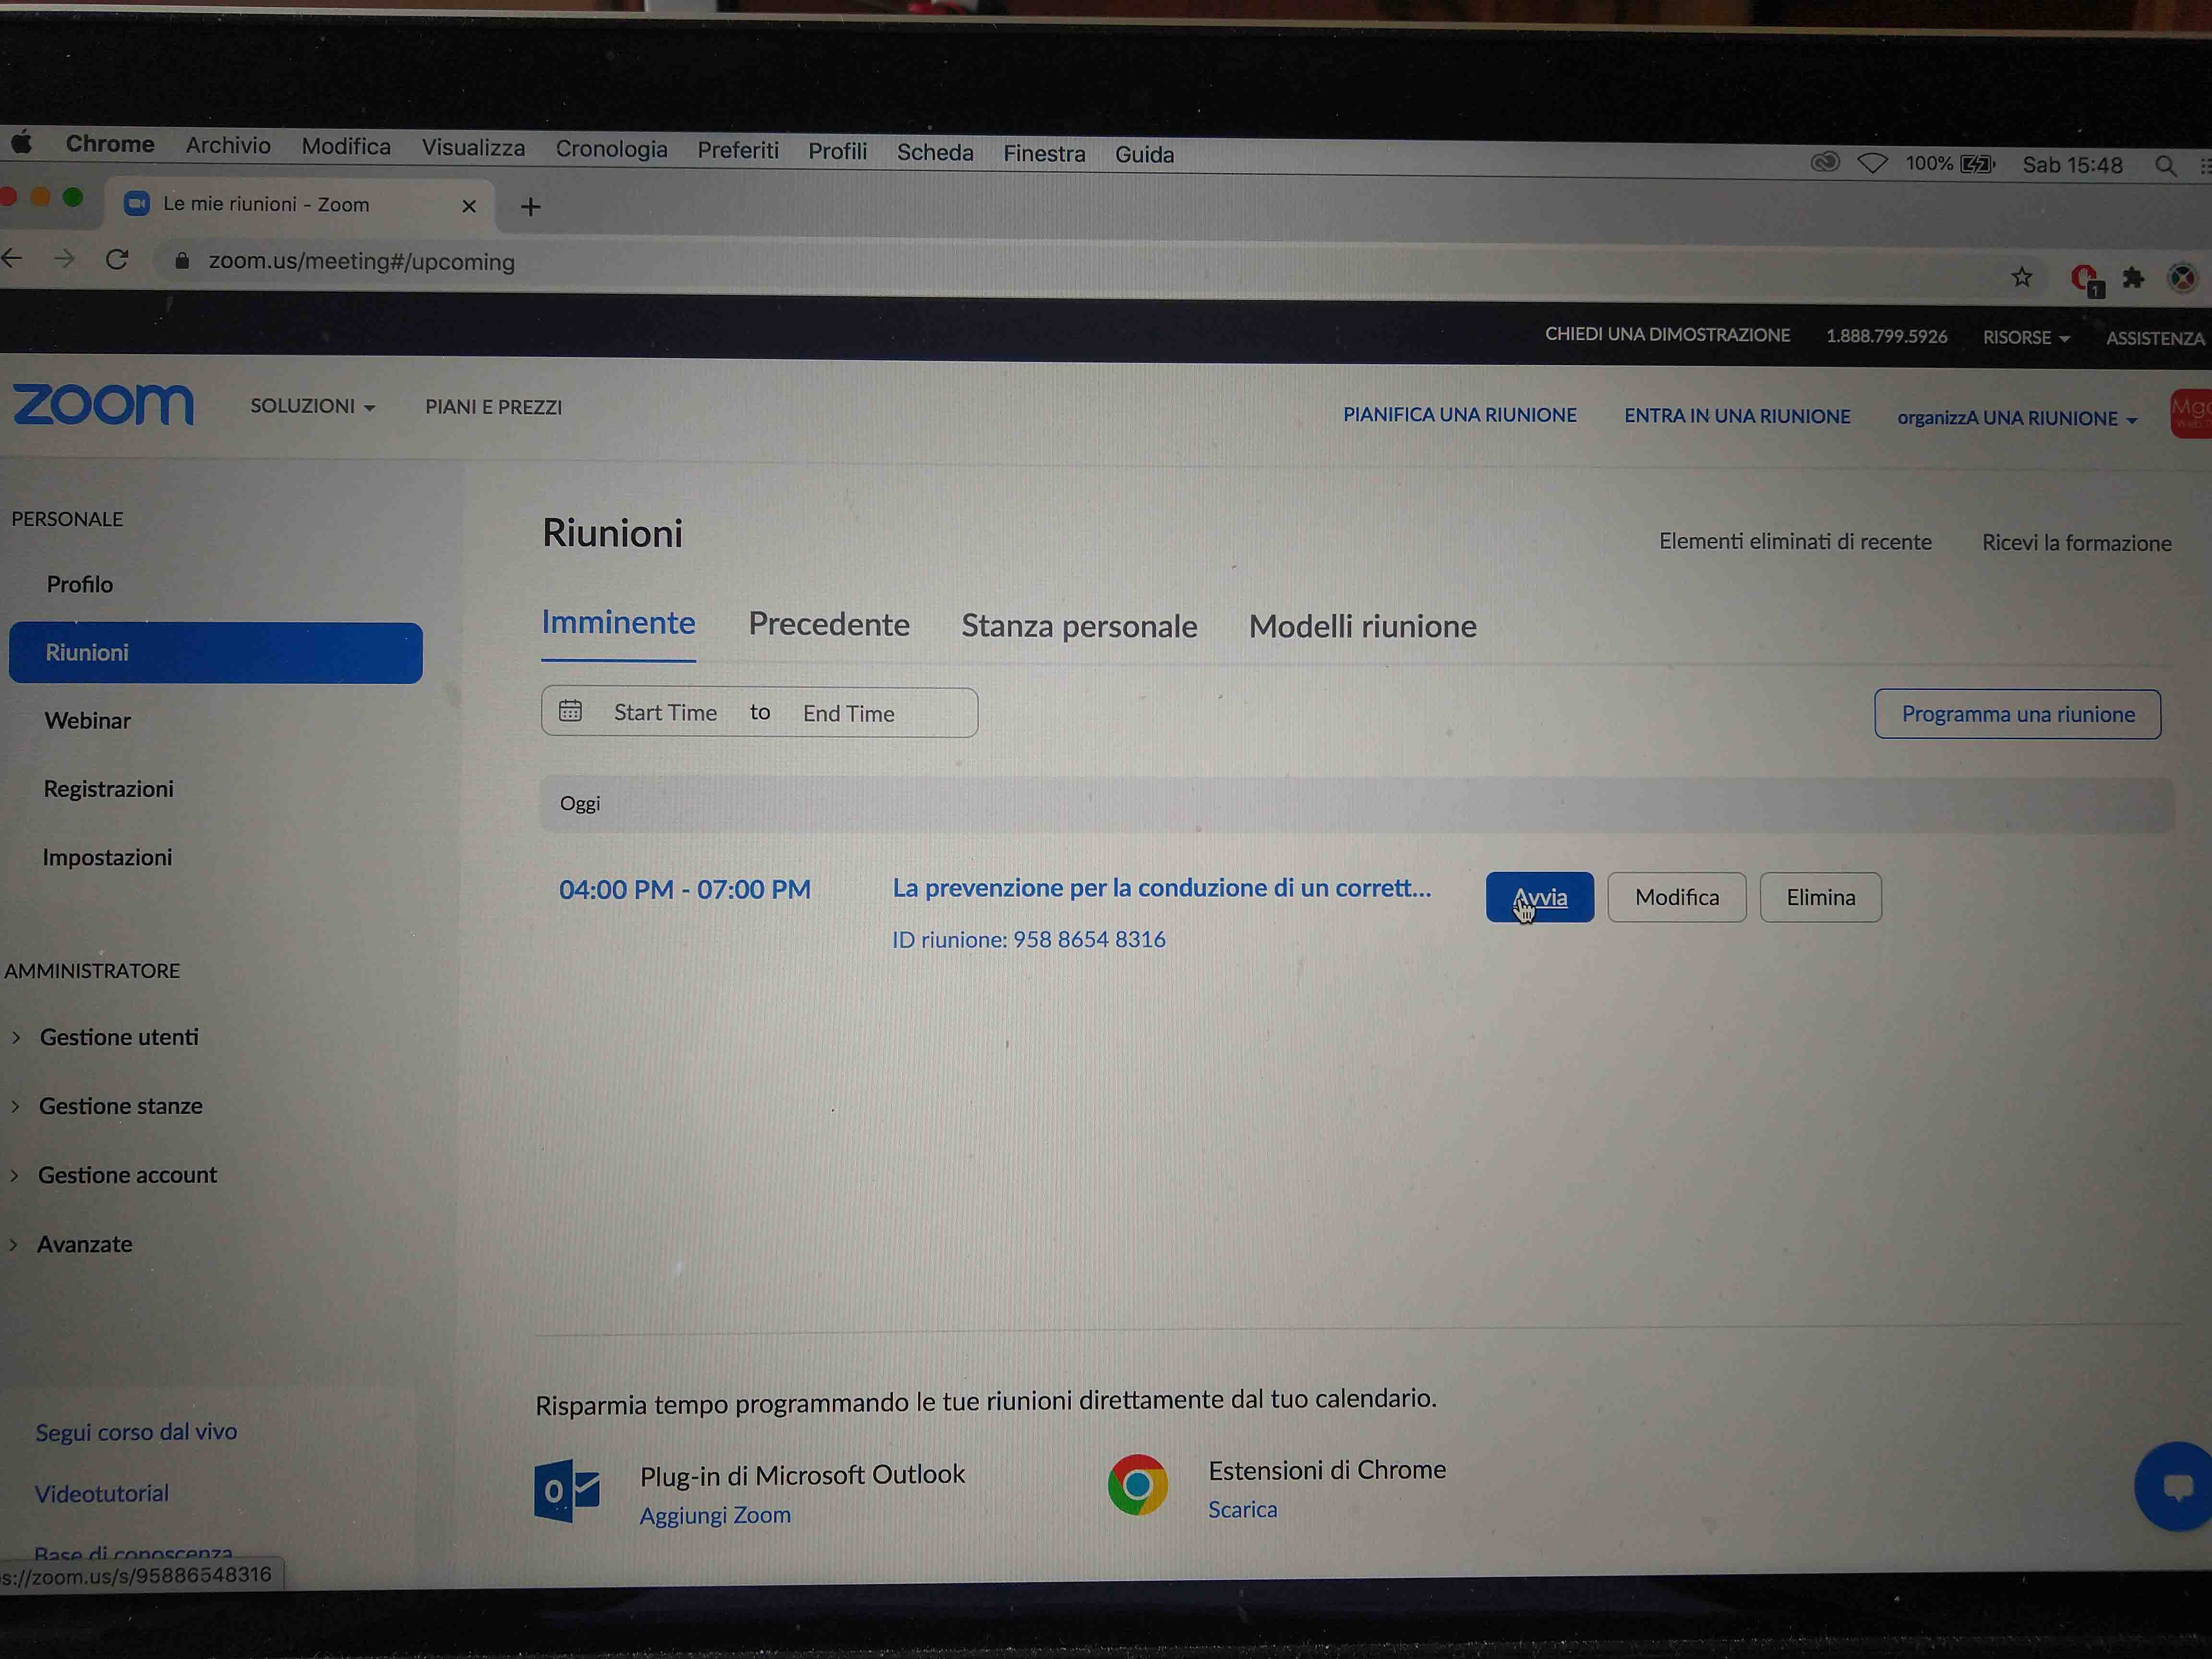
Task: Open Spotlight search in menu bar
Action: [x=2165, y=166]
